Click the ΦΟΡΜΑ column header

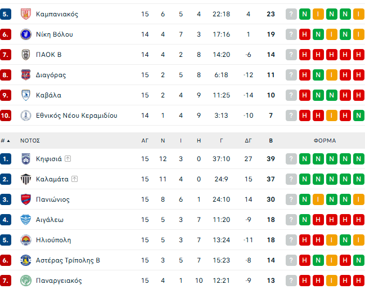point(325,140)
